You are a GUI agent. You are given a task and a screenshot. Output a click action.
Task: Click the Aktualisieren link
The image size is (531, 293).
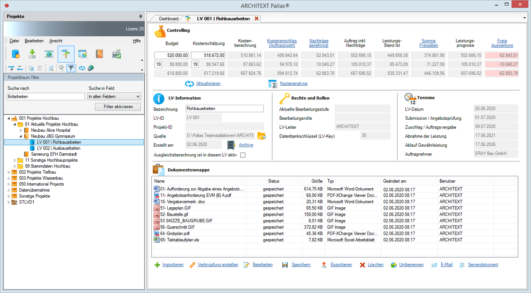[208, 83]
